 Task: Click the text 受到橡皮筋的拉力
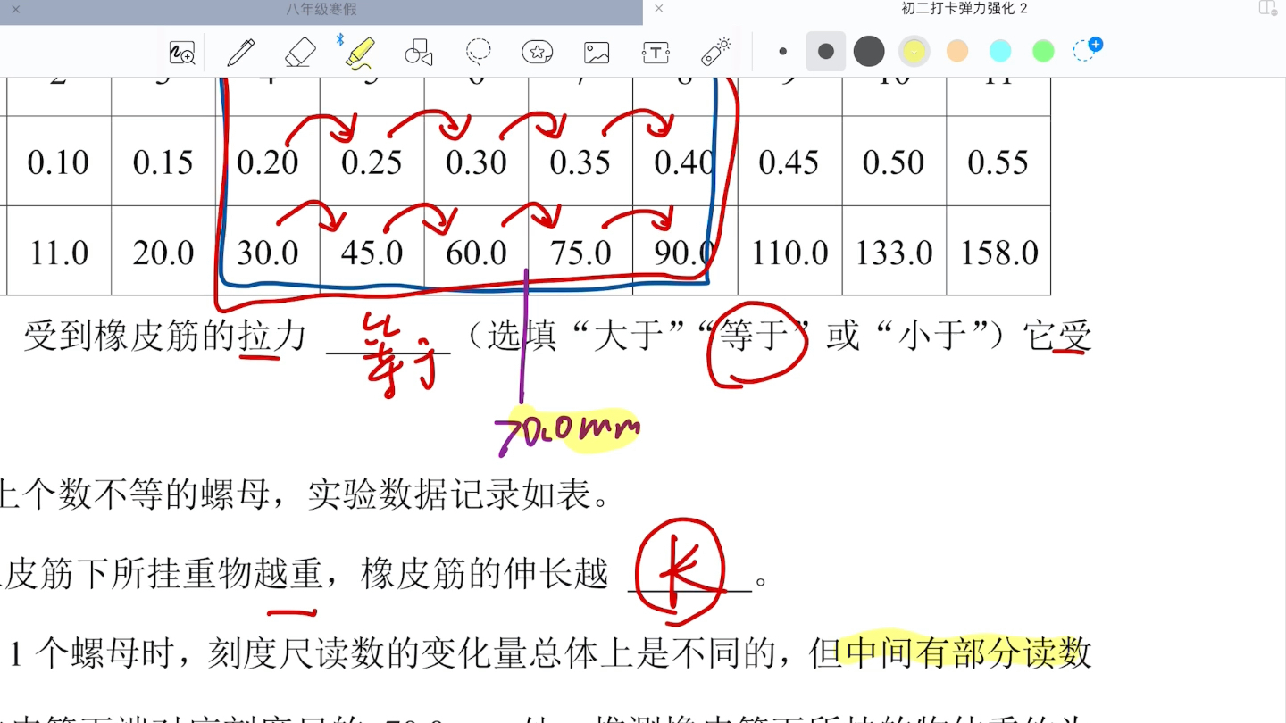coord(164,337)
